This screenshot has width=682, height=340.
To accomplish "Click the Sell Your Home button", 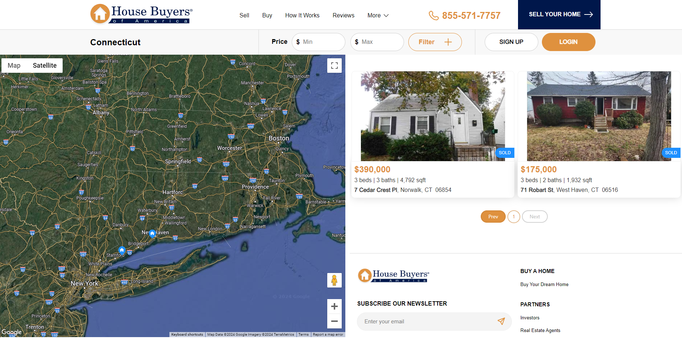I will point(559,14).
